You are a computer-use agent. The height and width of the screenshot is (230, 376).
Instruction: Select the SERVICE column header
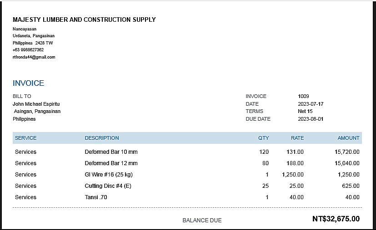[25, 138]
